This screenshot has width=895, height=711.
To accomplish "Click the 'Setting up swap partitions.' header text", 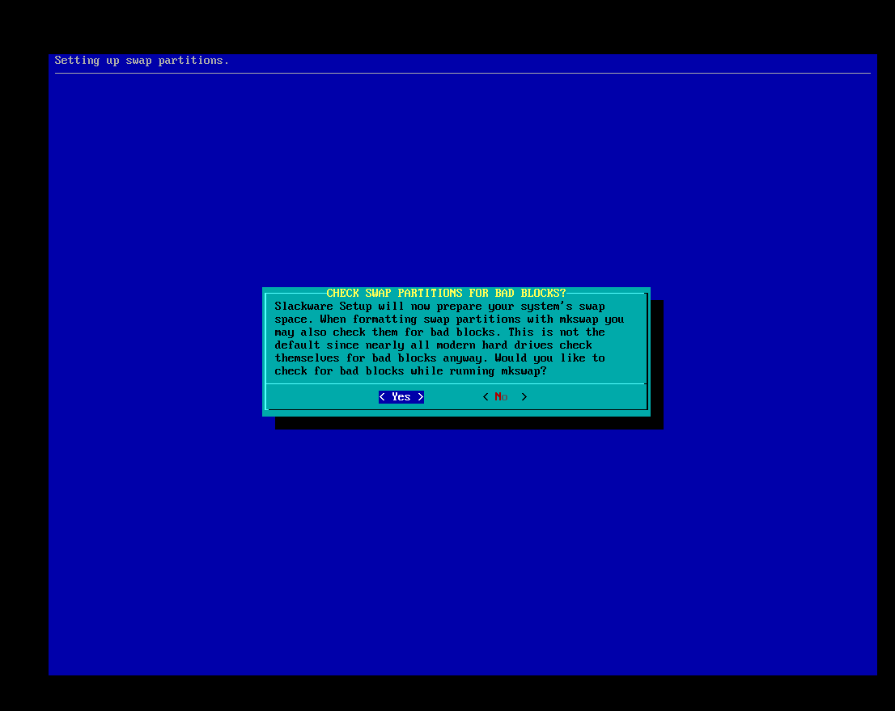I will (142, 61).
